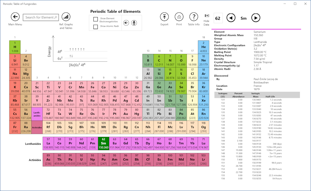The width and height of the screenshot is (311, 191).
Task: Pick the Uranium element cell
Action: [x=82, y=160]
